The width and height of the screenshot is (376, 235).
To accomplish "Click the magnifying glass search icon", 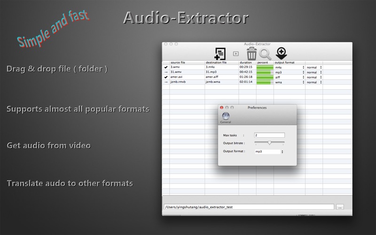I will (265, 55).
